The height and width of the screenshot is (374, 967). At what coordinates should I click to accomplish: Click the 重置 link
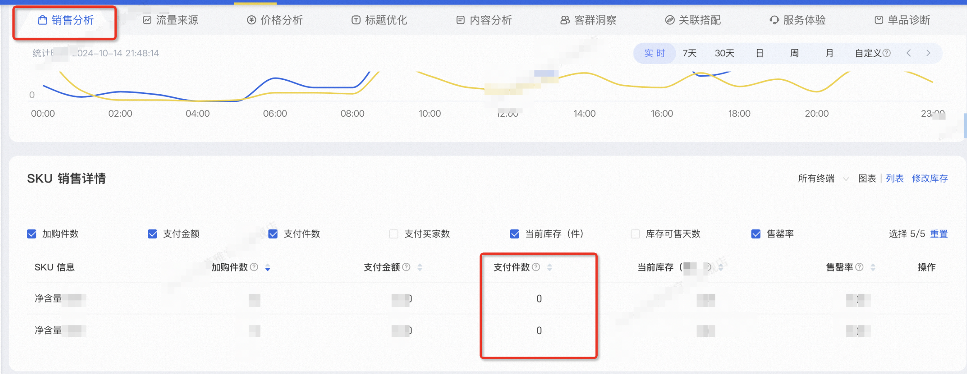(x=939, y=234)
